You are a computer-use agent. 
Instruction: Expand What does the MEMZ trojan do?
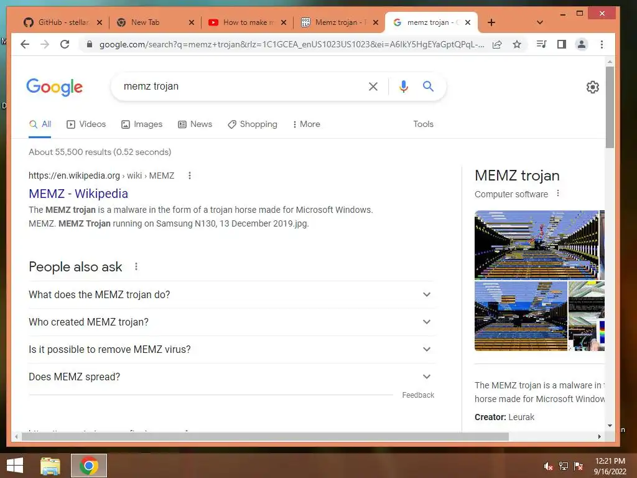click(x=231, y=294)
